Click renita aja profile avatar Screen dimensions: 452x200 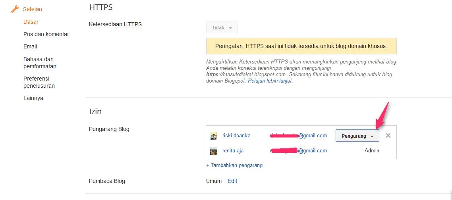coord(214,151)
